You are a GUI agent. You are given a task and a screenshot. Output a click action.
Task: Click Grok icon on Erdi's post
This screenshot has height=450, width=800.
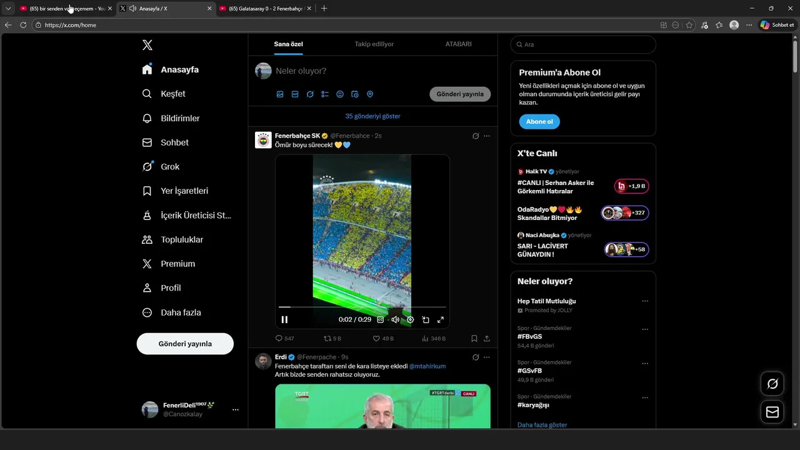point(476,357)
